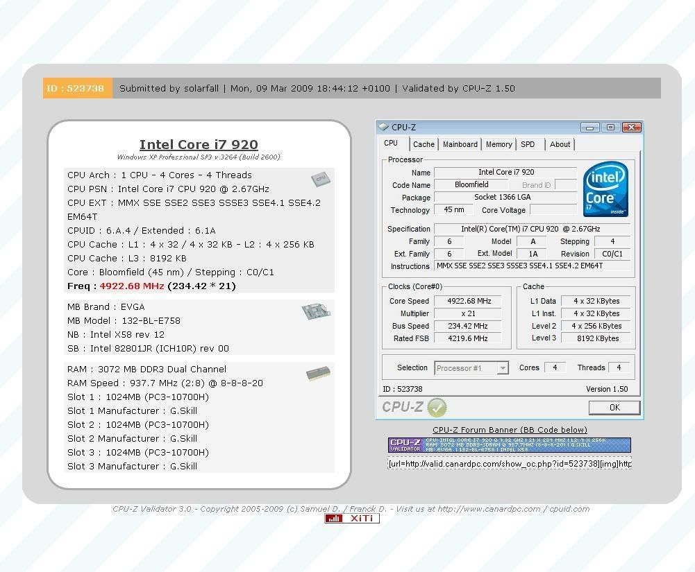Click the Package field Socket 1366 LGA

coord(505,197)
